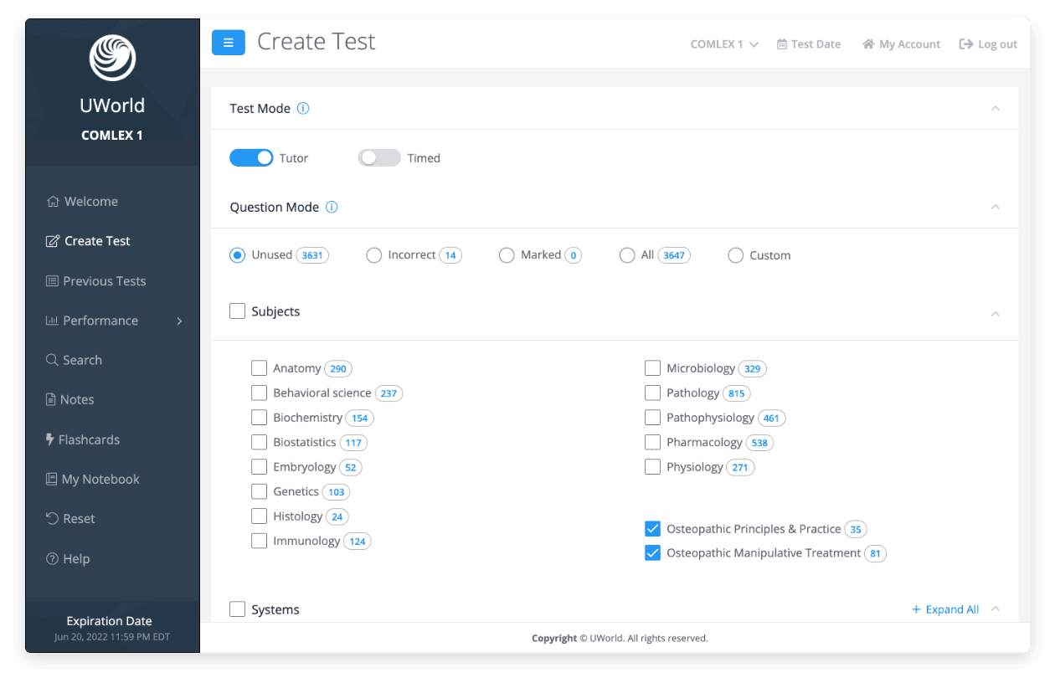
Task: Expand the Performance submenu arrow
Action: point(179,321)
